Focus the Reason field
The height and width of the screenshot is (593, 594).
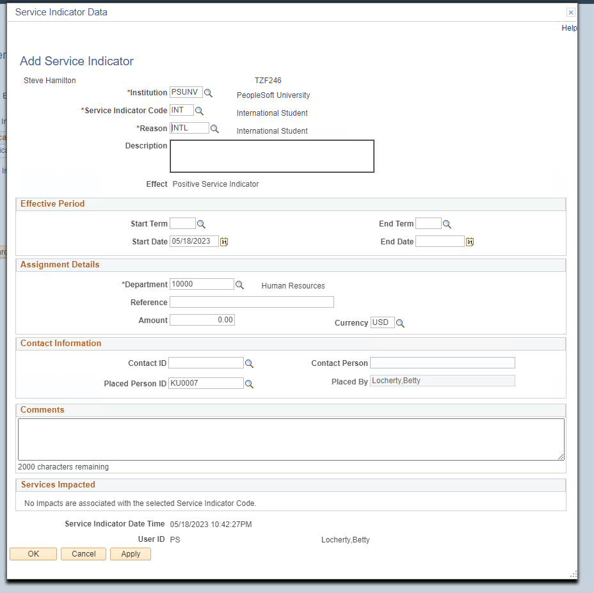click(x=189, y=128)
